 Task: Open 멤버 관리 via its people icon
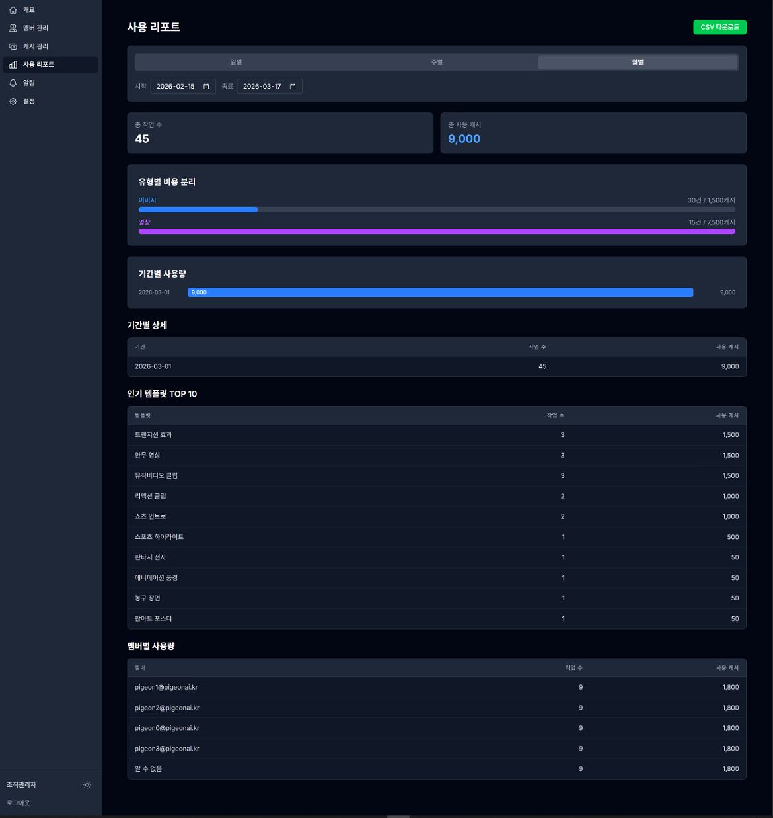(x=13, y=28)
